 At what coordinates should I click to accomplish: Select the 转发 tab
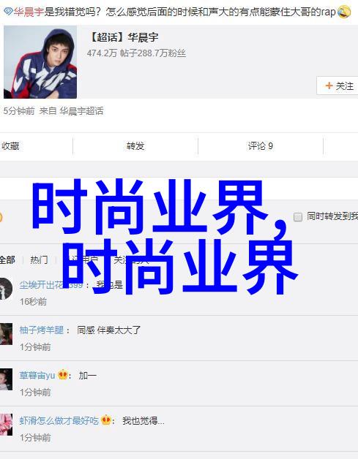tap(135, 145)
